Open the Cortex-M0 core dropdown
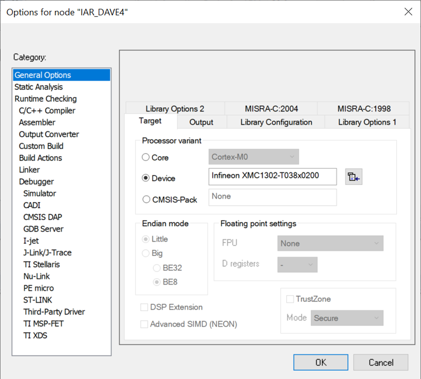421x379 pixels. pos(253,157)
